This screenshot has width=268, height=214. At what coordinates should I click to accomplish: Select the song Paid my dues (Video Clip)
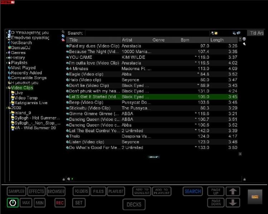pos(152,46)
